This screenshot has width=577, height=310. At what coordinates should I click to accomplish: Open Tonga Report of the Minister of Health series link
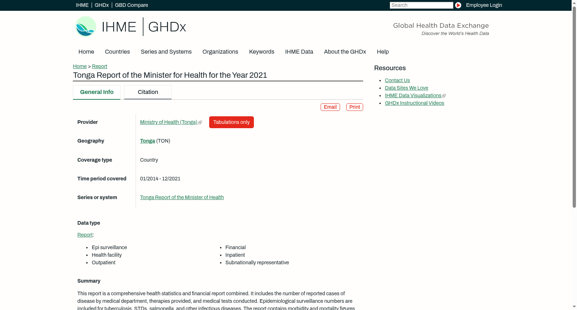pos(182,198)
